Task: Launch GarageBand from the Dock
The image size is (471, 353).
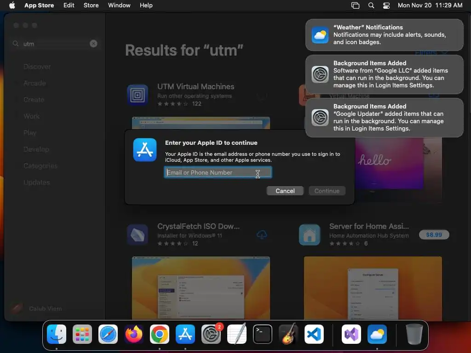Action: click(x=288, y=334)
